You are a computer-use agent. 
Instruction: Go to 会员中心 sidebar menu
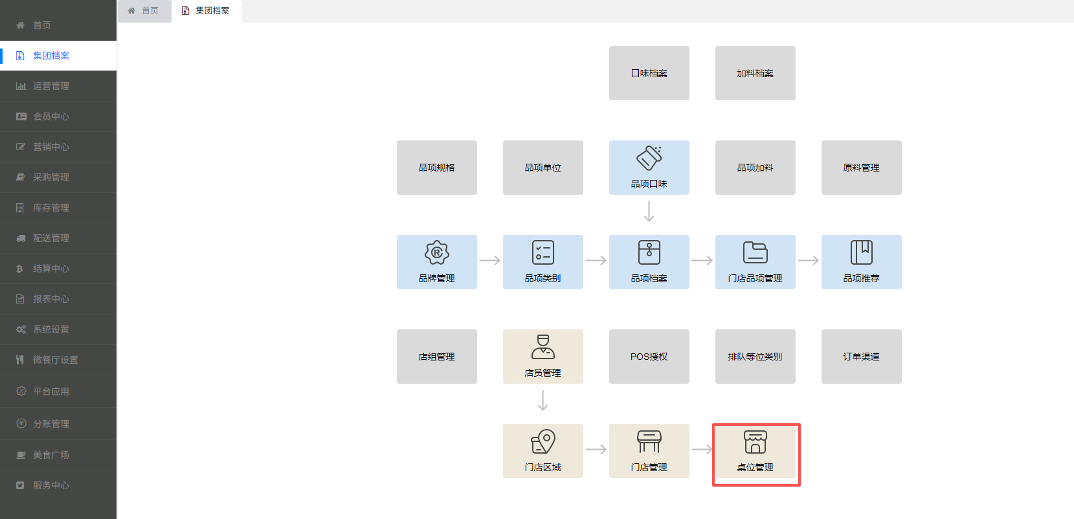coord(51,116)
